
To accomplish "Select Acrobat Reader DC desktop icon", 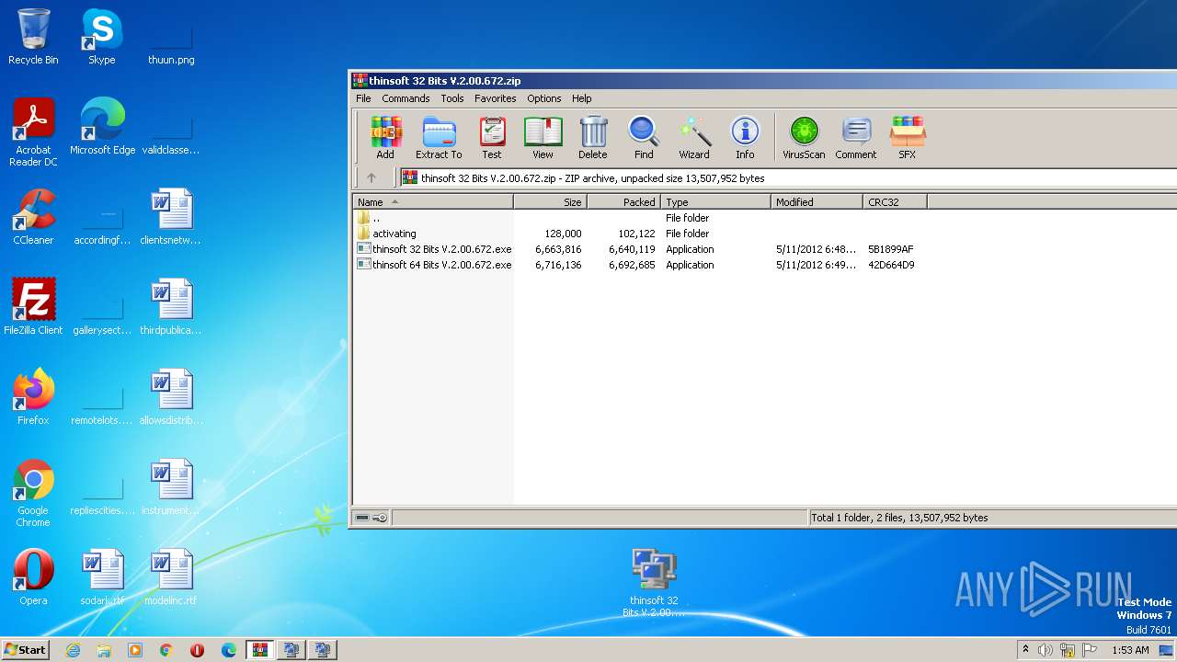I will [x=33, y=132].
